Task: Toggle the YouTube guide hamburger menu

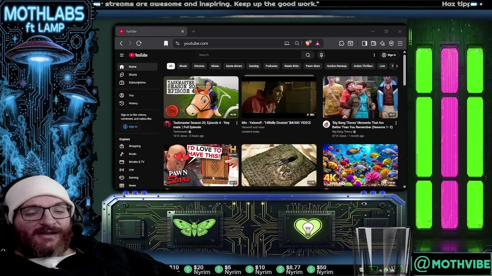Action: 121,55
